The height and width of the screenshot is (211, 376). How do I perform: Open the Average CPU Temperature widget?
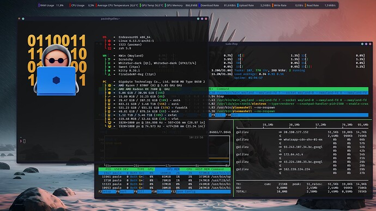click(117, 5)
